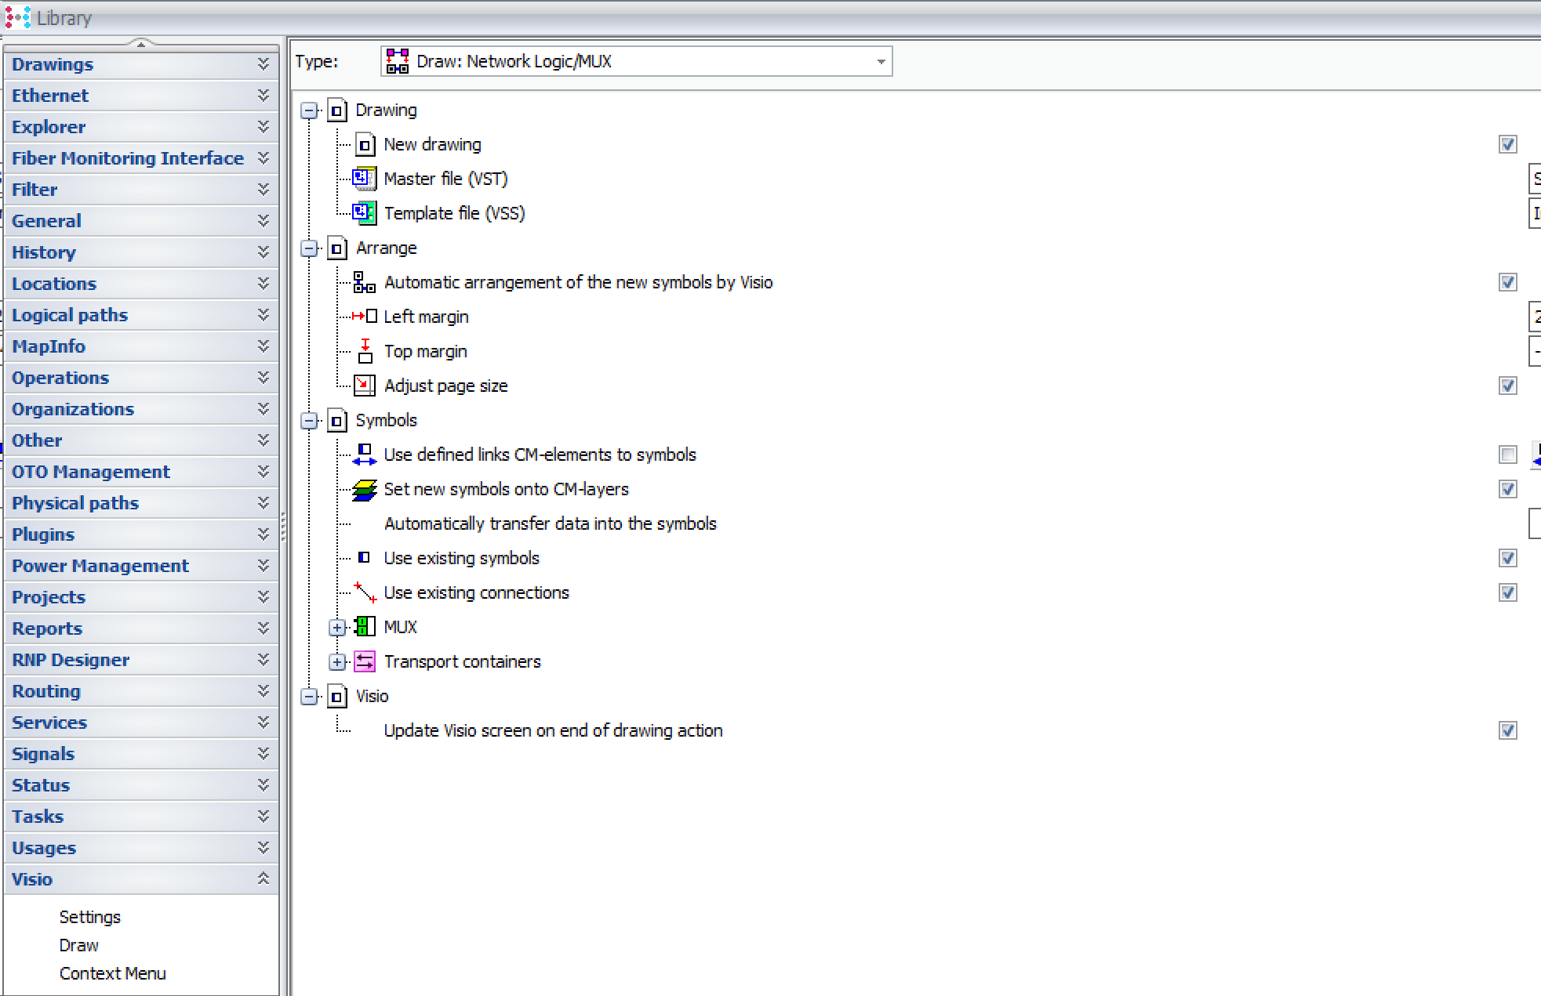Toggle Set new symbols onto CM-layers checkbox
This screenshot has width=1541, height=996.
tap(1507, 489)
